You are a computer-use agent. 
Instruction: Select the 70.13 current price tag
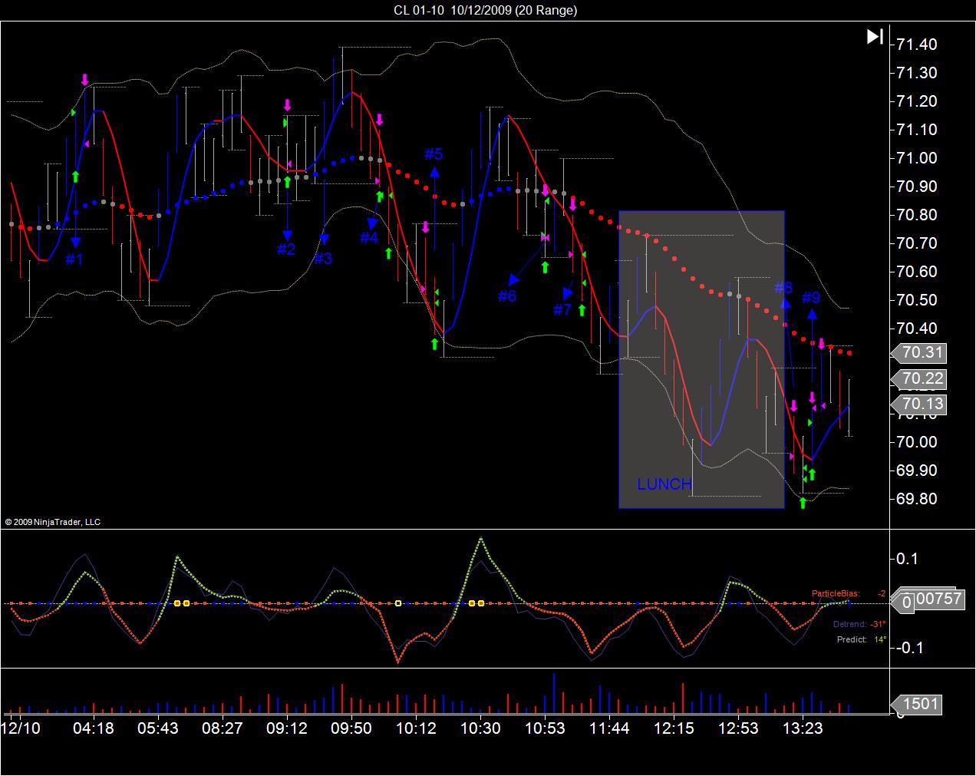point(918,404)
